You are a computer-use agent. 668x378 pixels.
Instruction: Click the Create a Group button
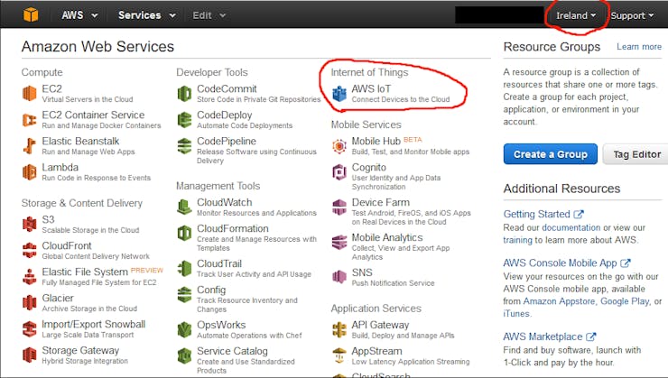coord(551,154)
